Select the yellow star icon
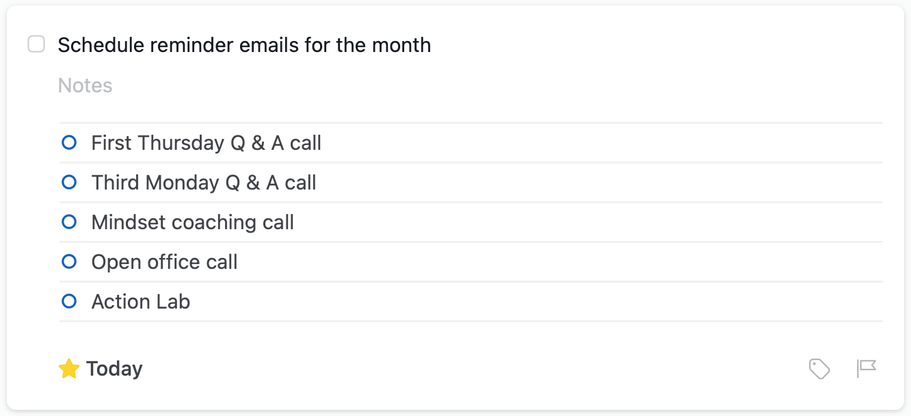911x416 pixels. click(x=69, y=369)
